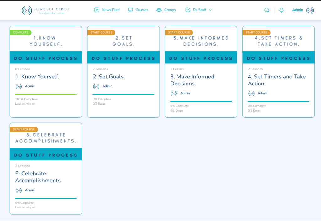Click 'Last activity on' in Celebrate Accomplishments card
321x221 pixels.
point(25,208)
